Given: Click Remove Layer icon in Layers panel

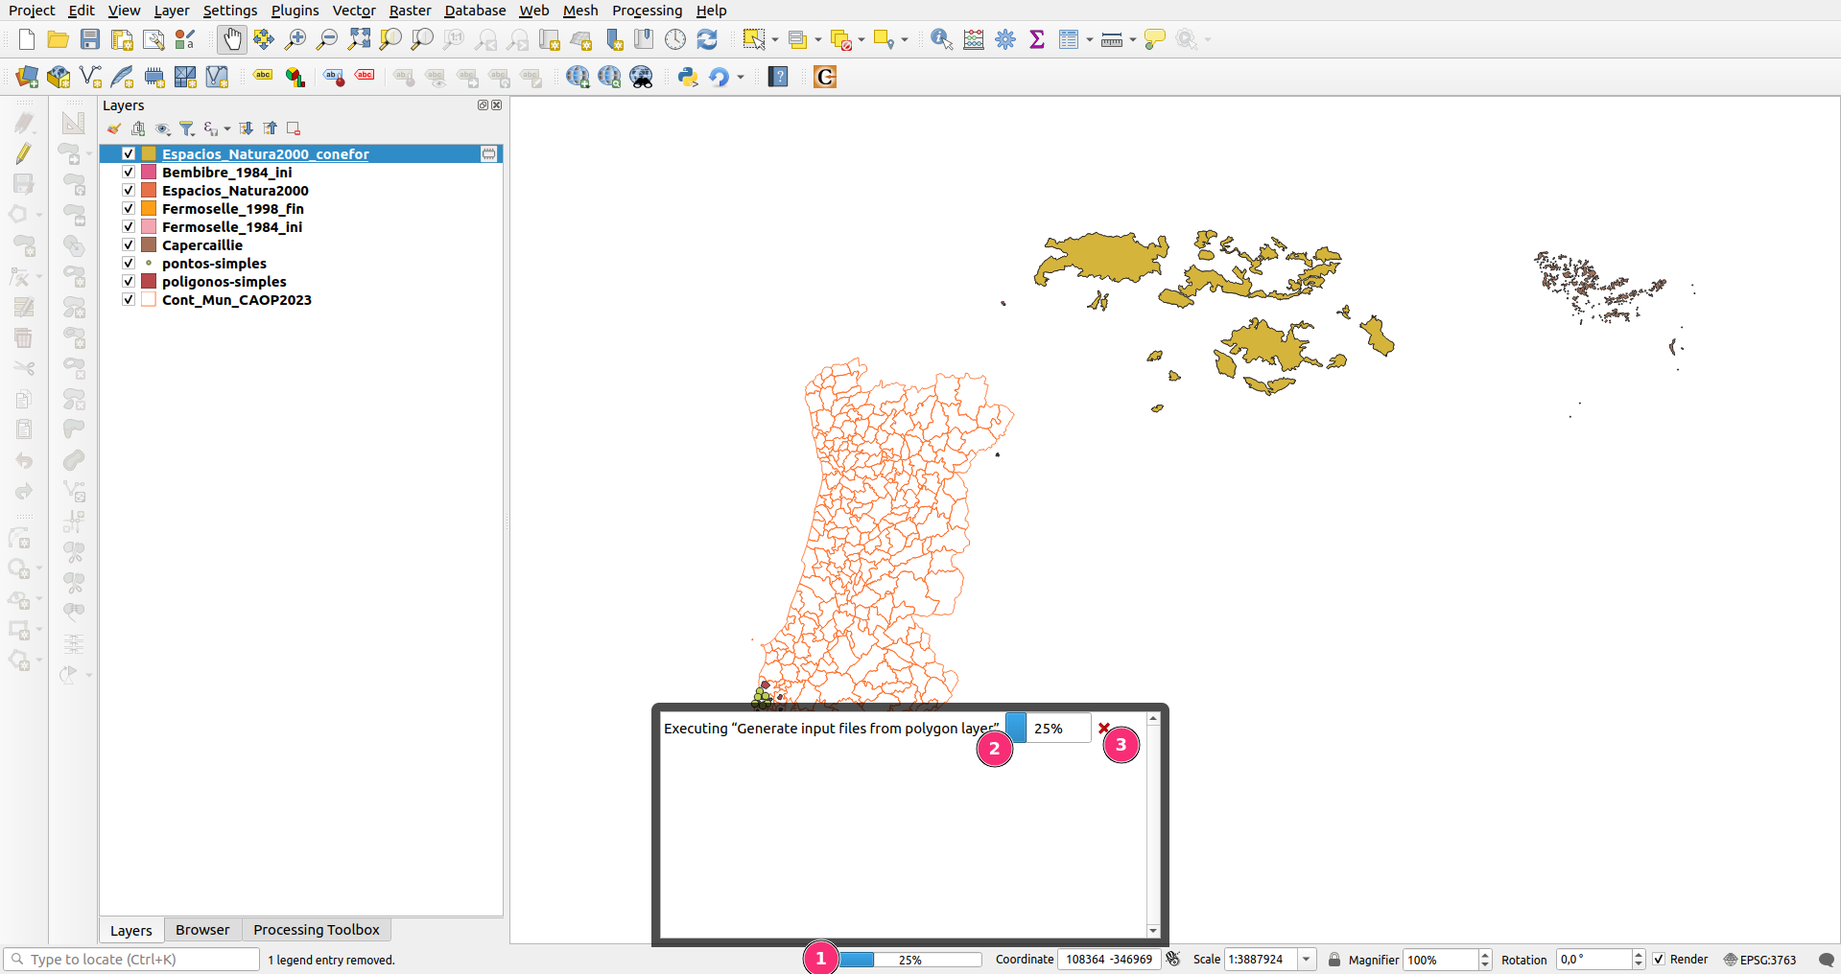Looking at the screenshot, I should tap(294, 128).
